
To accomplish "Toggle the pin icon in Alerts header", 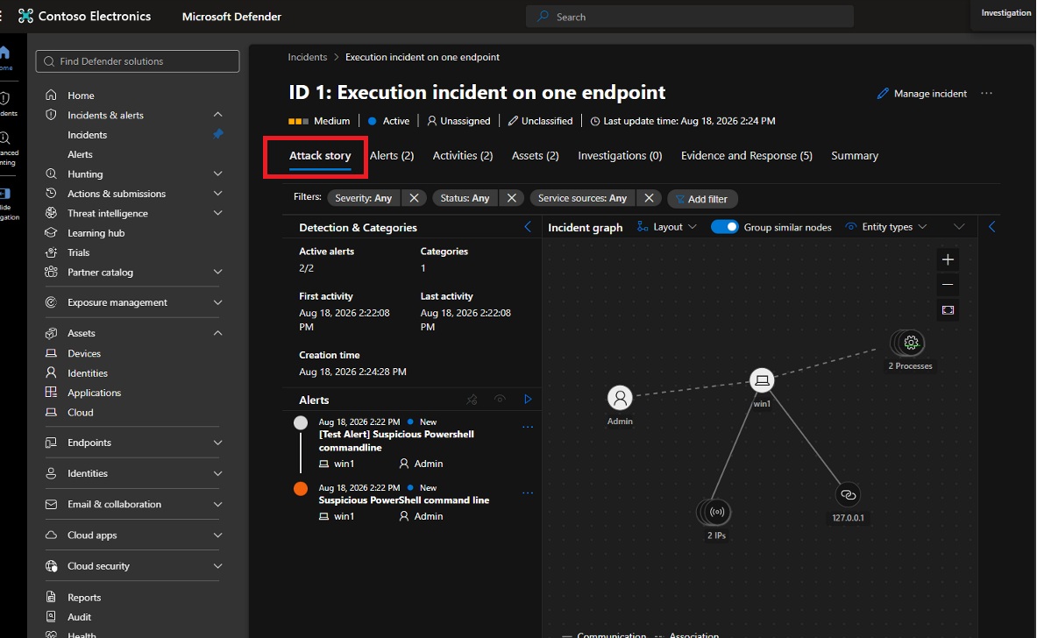I will pos(472,400).
